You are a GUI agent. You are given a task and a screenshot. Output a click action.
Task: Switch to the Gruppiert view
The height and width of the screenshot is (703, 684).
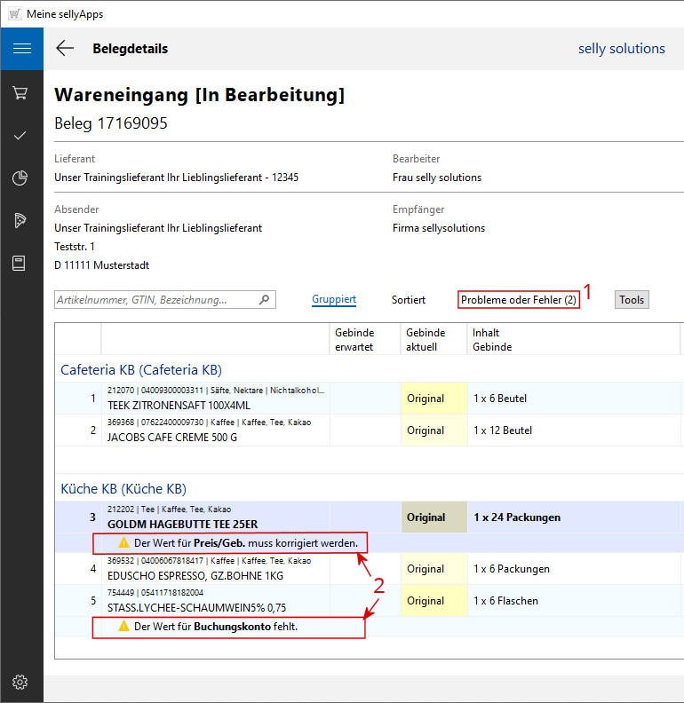pyautogui.click(x=334, y=300)
